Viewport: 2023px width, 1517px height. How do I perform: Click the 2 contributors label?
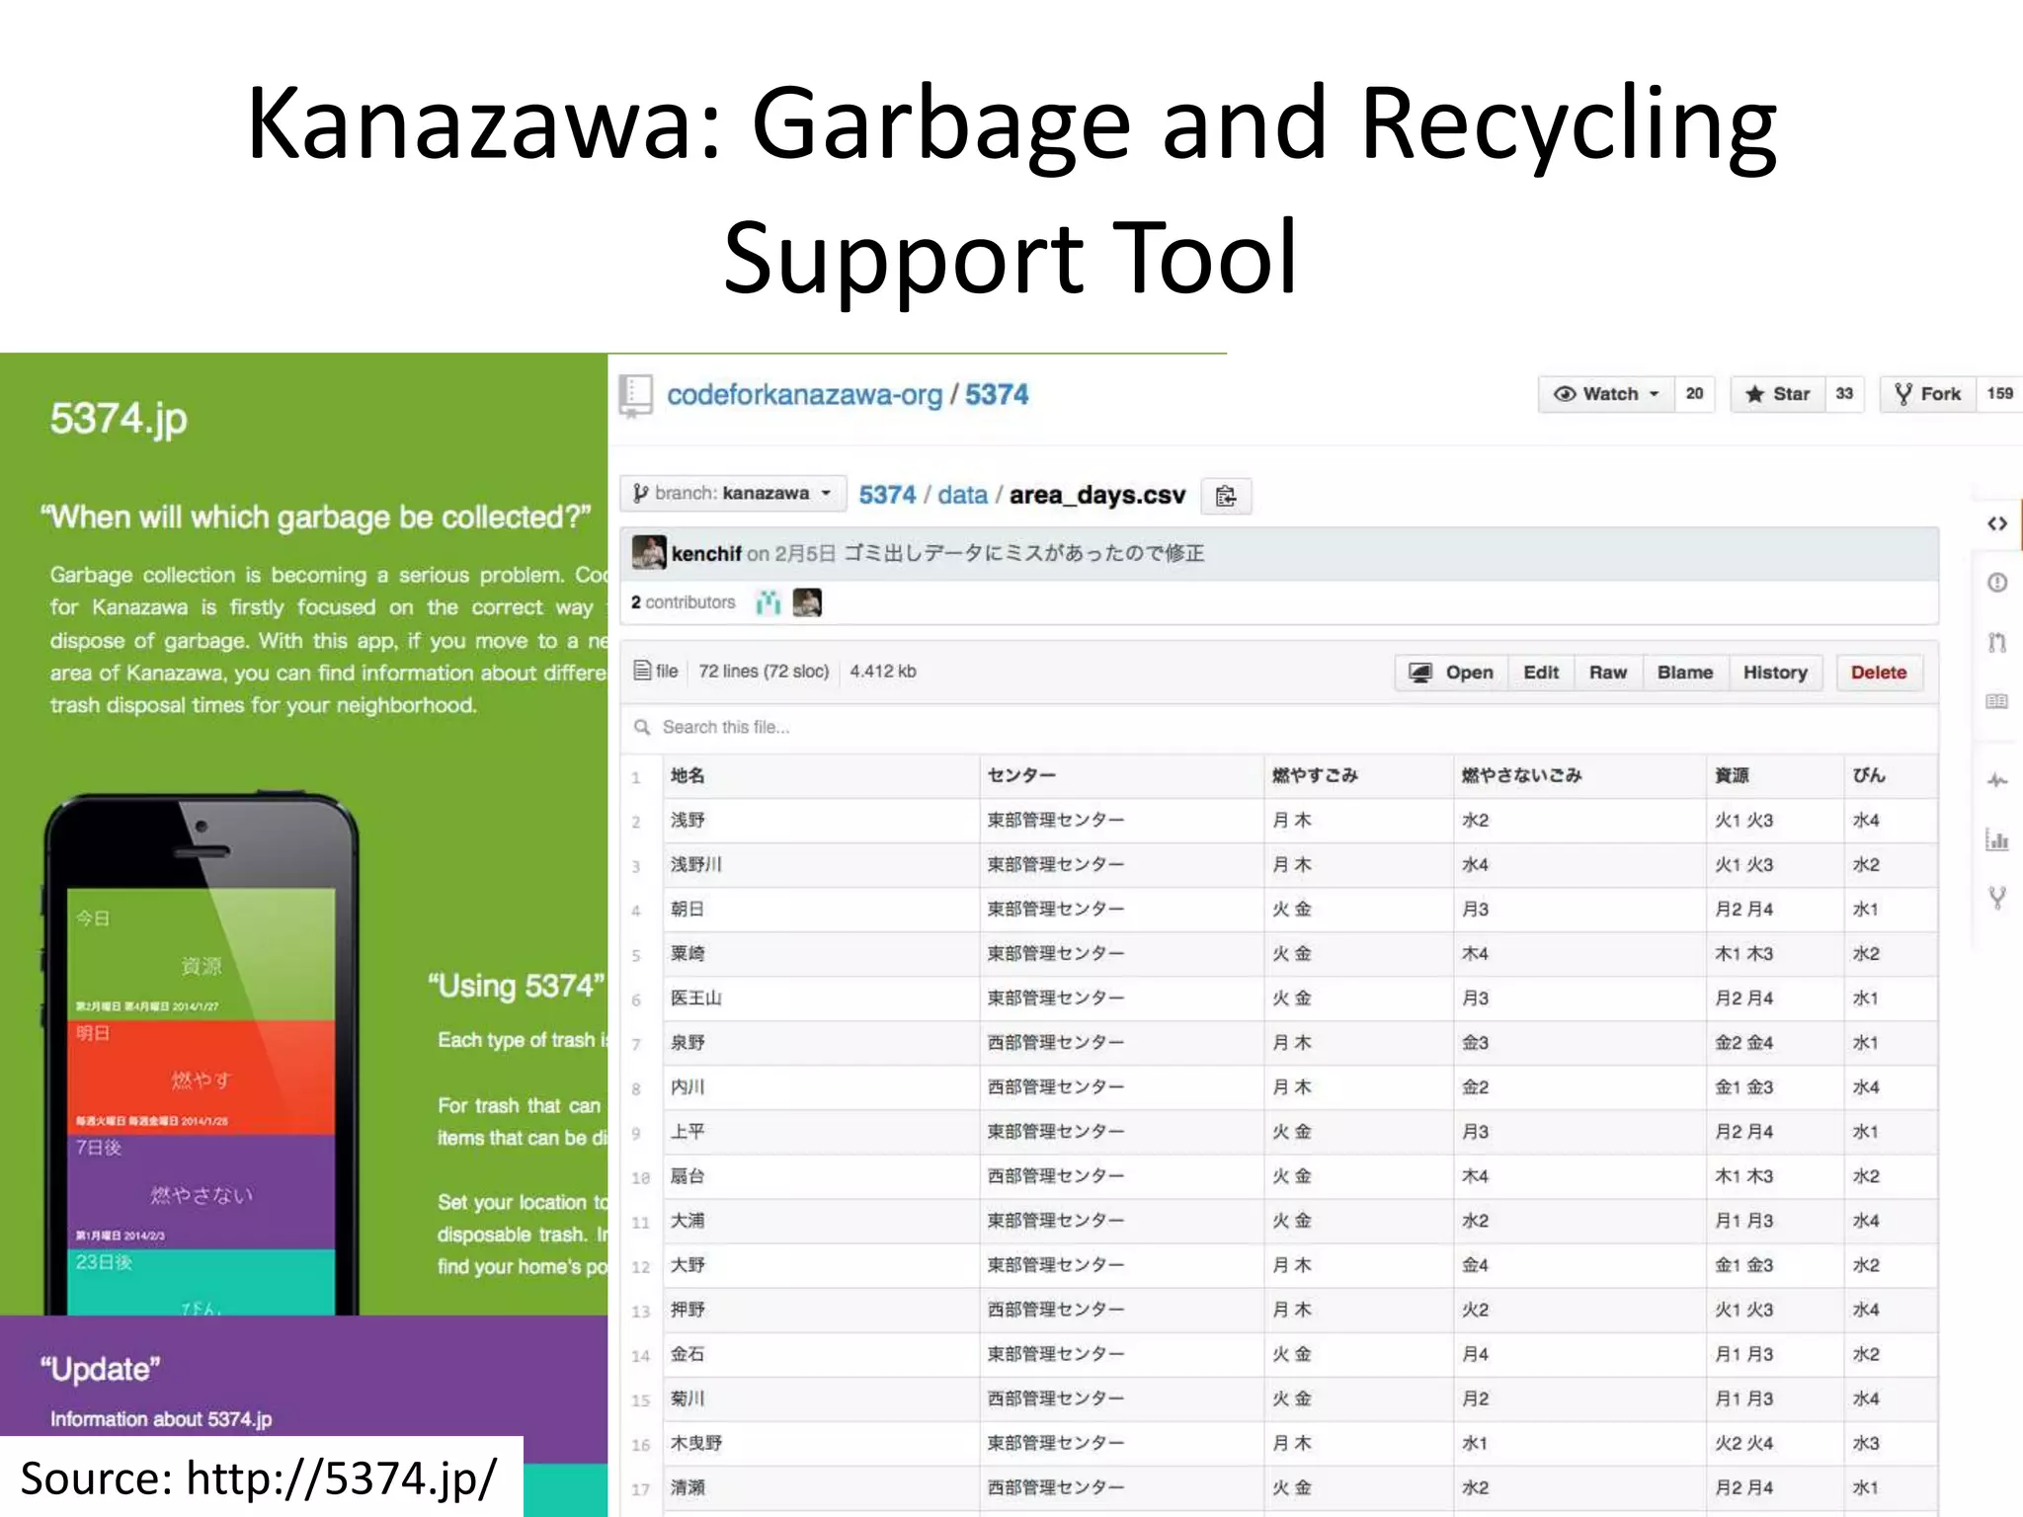click(684, 602)
